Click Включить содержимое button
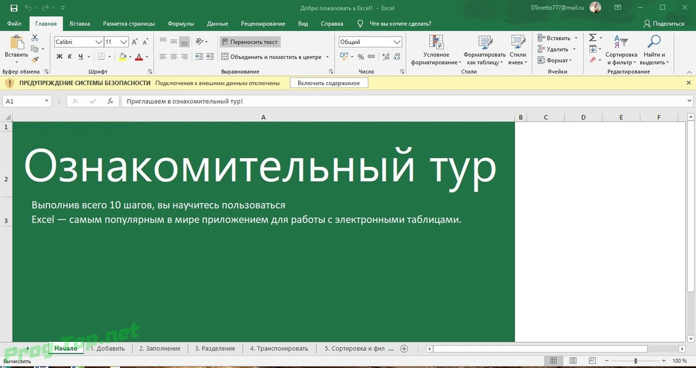 click(329, 83)
